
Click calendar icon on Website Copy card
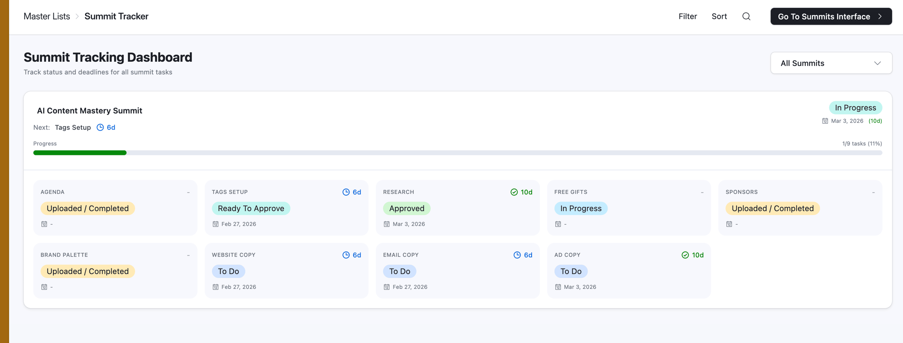pos(216,287)
